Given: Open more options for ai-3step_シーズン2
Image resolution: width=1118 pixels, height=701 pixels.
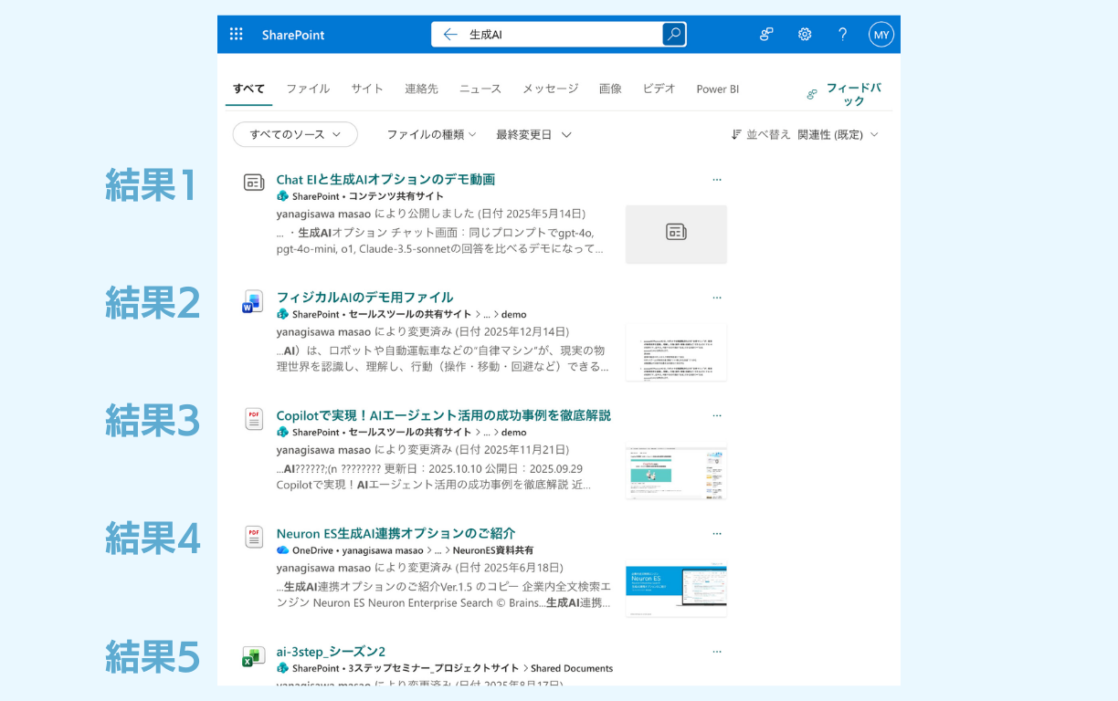Looking at the screenshot, I should [x=717, y=651].
